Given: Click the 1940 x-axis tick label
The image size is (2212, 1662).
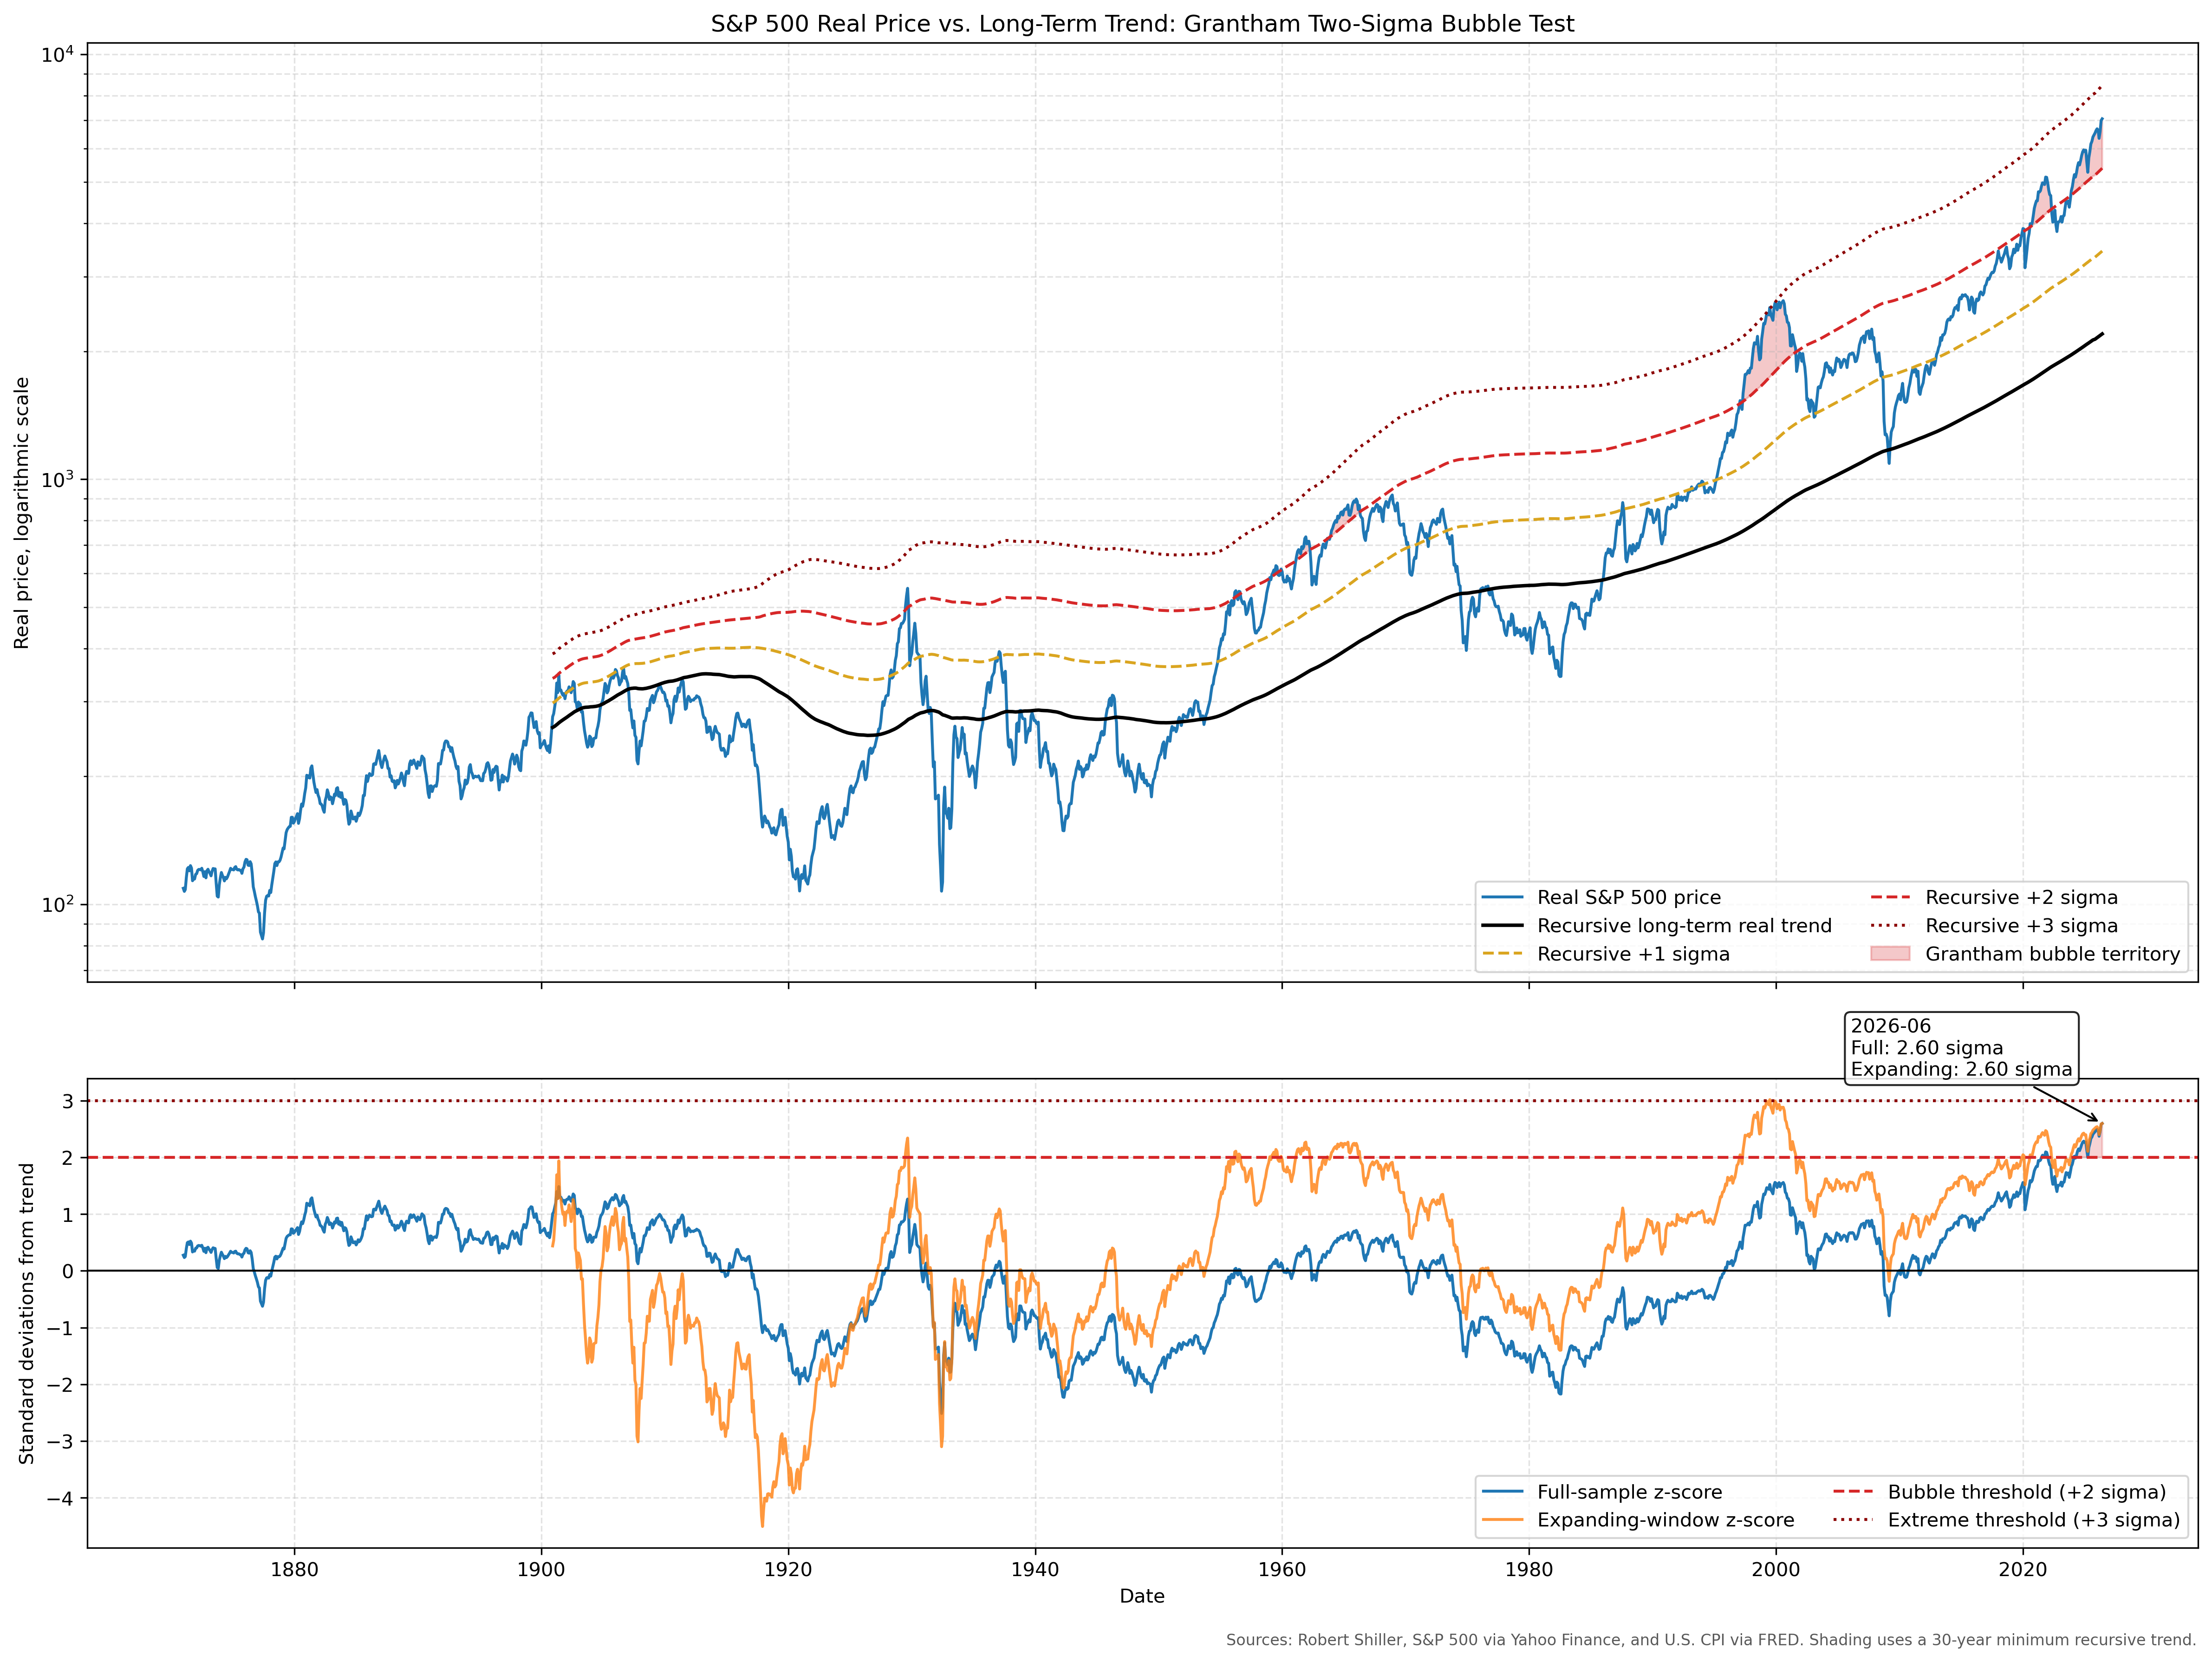Looking at the screenshot, I should click(1035, 1570).
